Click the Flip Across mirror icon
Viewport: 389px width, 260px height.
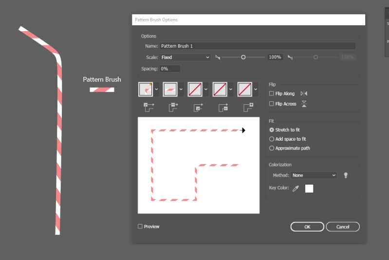(x=304, y=104)
